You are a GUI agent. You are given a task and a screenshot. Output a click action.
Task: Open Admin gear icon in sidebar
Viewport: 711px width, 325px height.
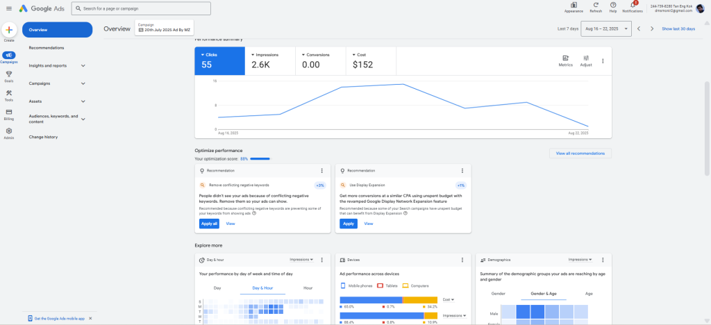click(9, 131)
